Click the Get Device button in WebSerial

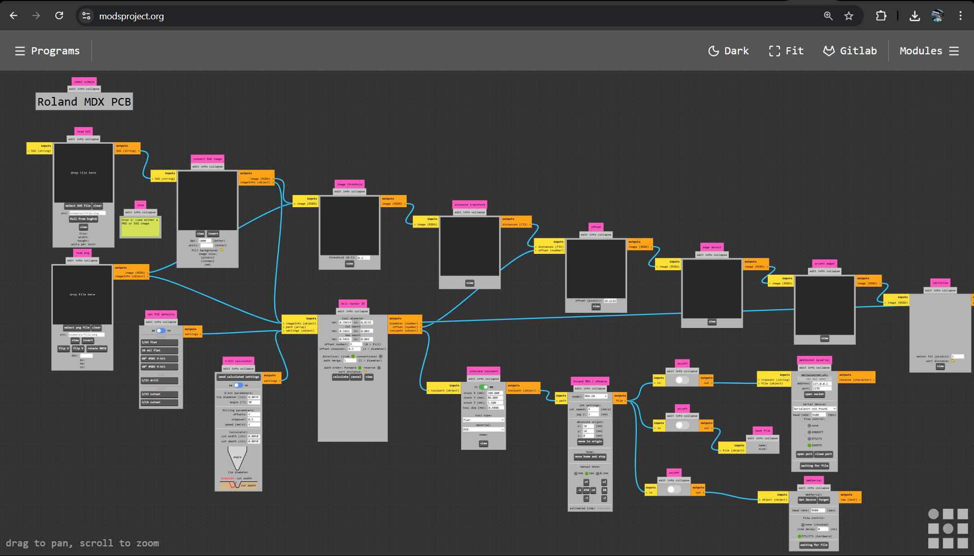point(807,500)
